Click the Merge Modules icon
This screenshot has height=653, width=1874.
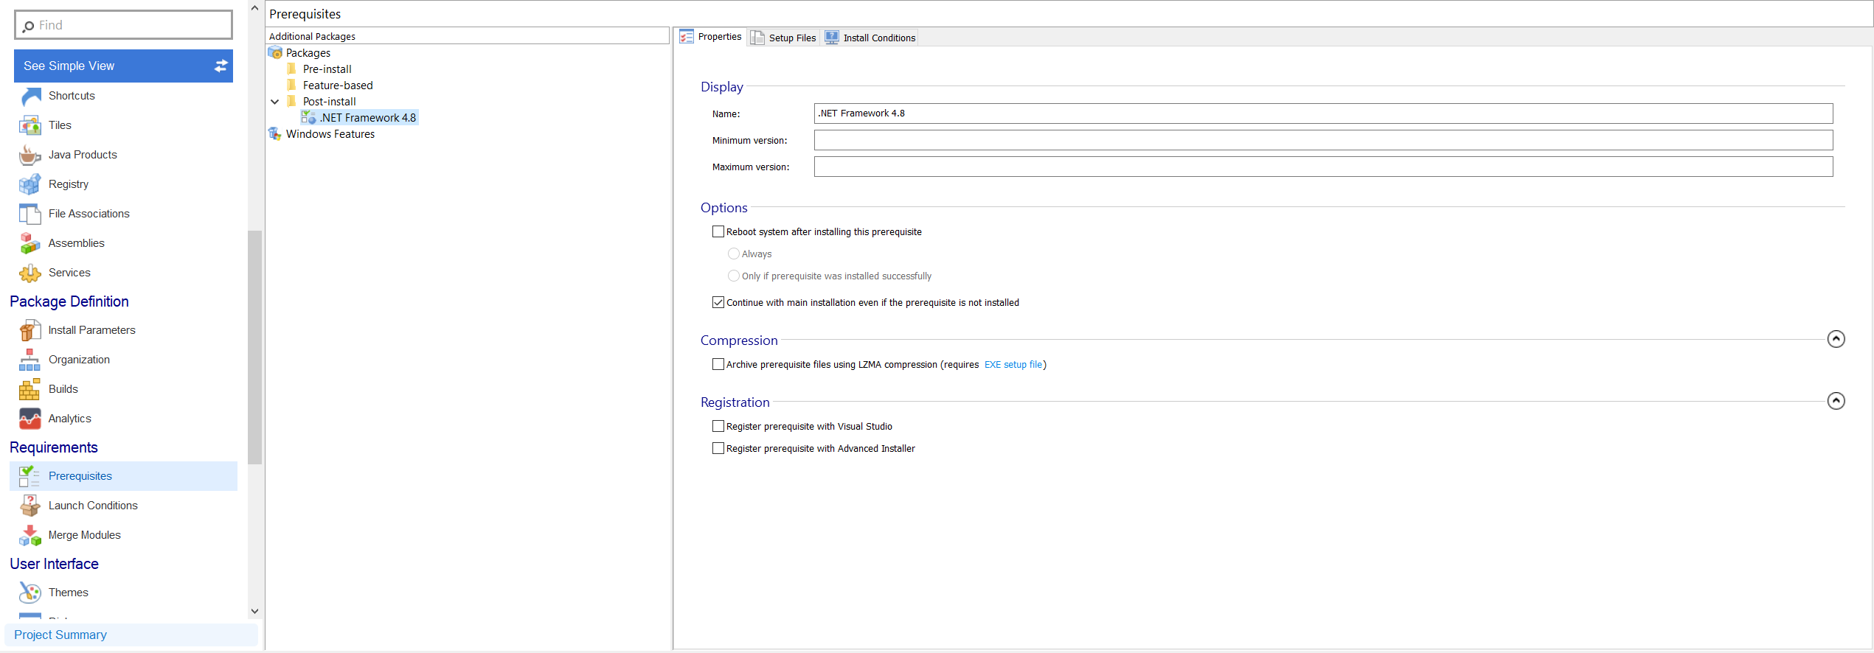click(x=30, y=536)
